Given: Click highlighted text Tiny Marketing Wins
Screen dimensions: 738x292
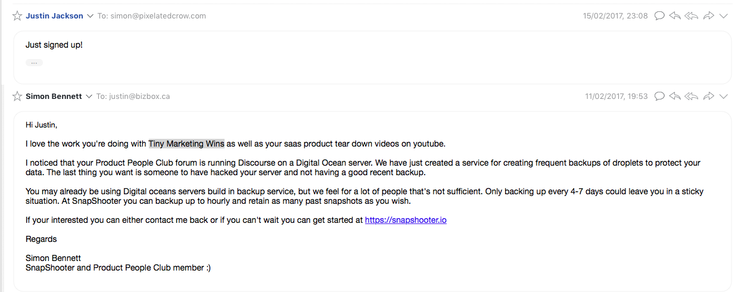Looking at the screenshot, I should [x=186, y=144].
